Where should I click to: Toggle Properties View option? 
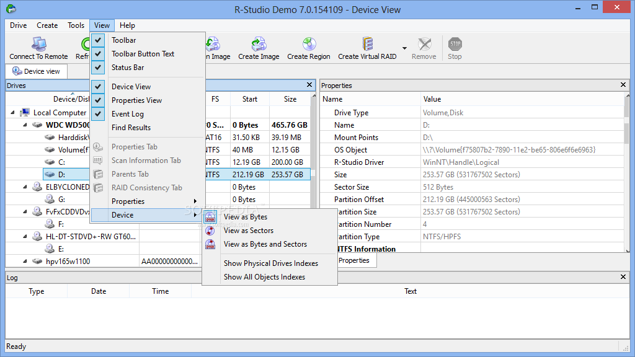click(98, 100)
